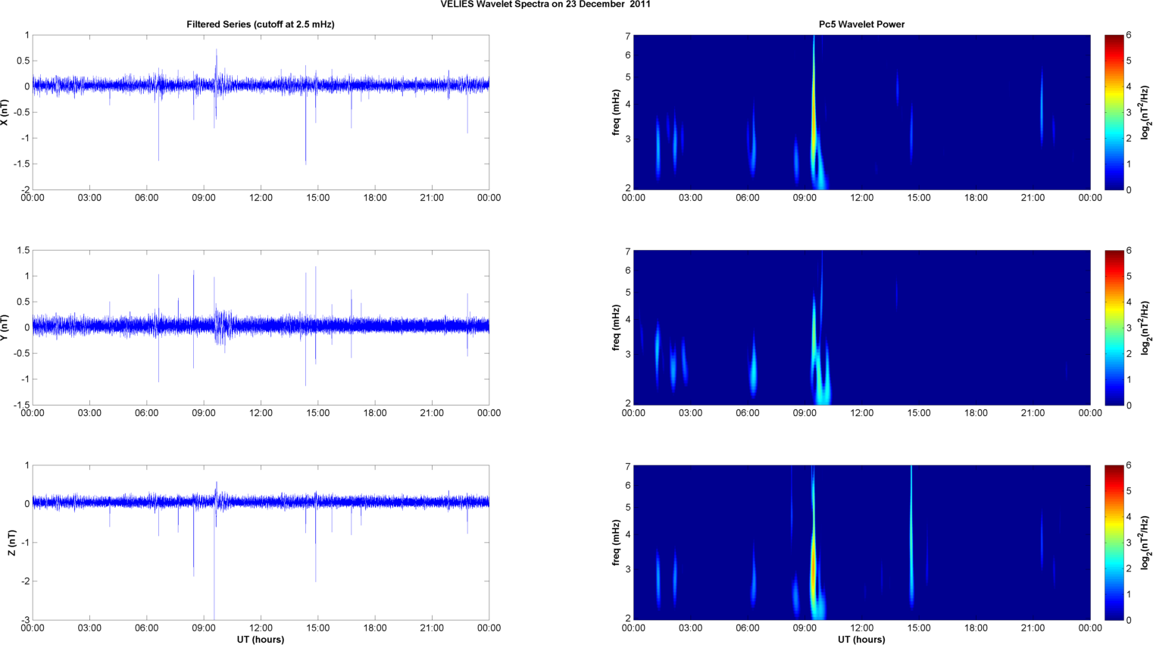Image resolution: width=1153 pixels, height=645 pixels.
Task: Click the -3 tick on Z (nT) axis
Action: pyautogui.click(x=24, y=620)
